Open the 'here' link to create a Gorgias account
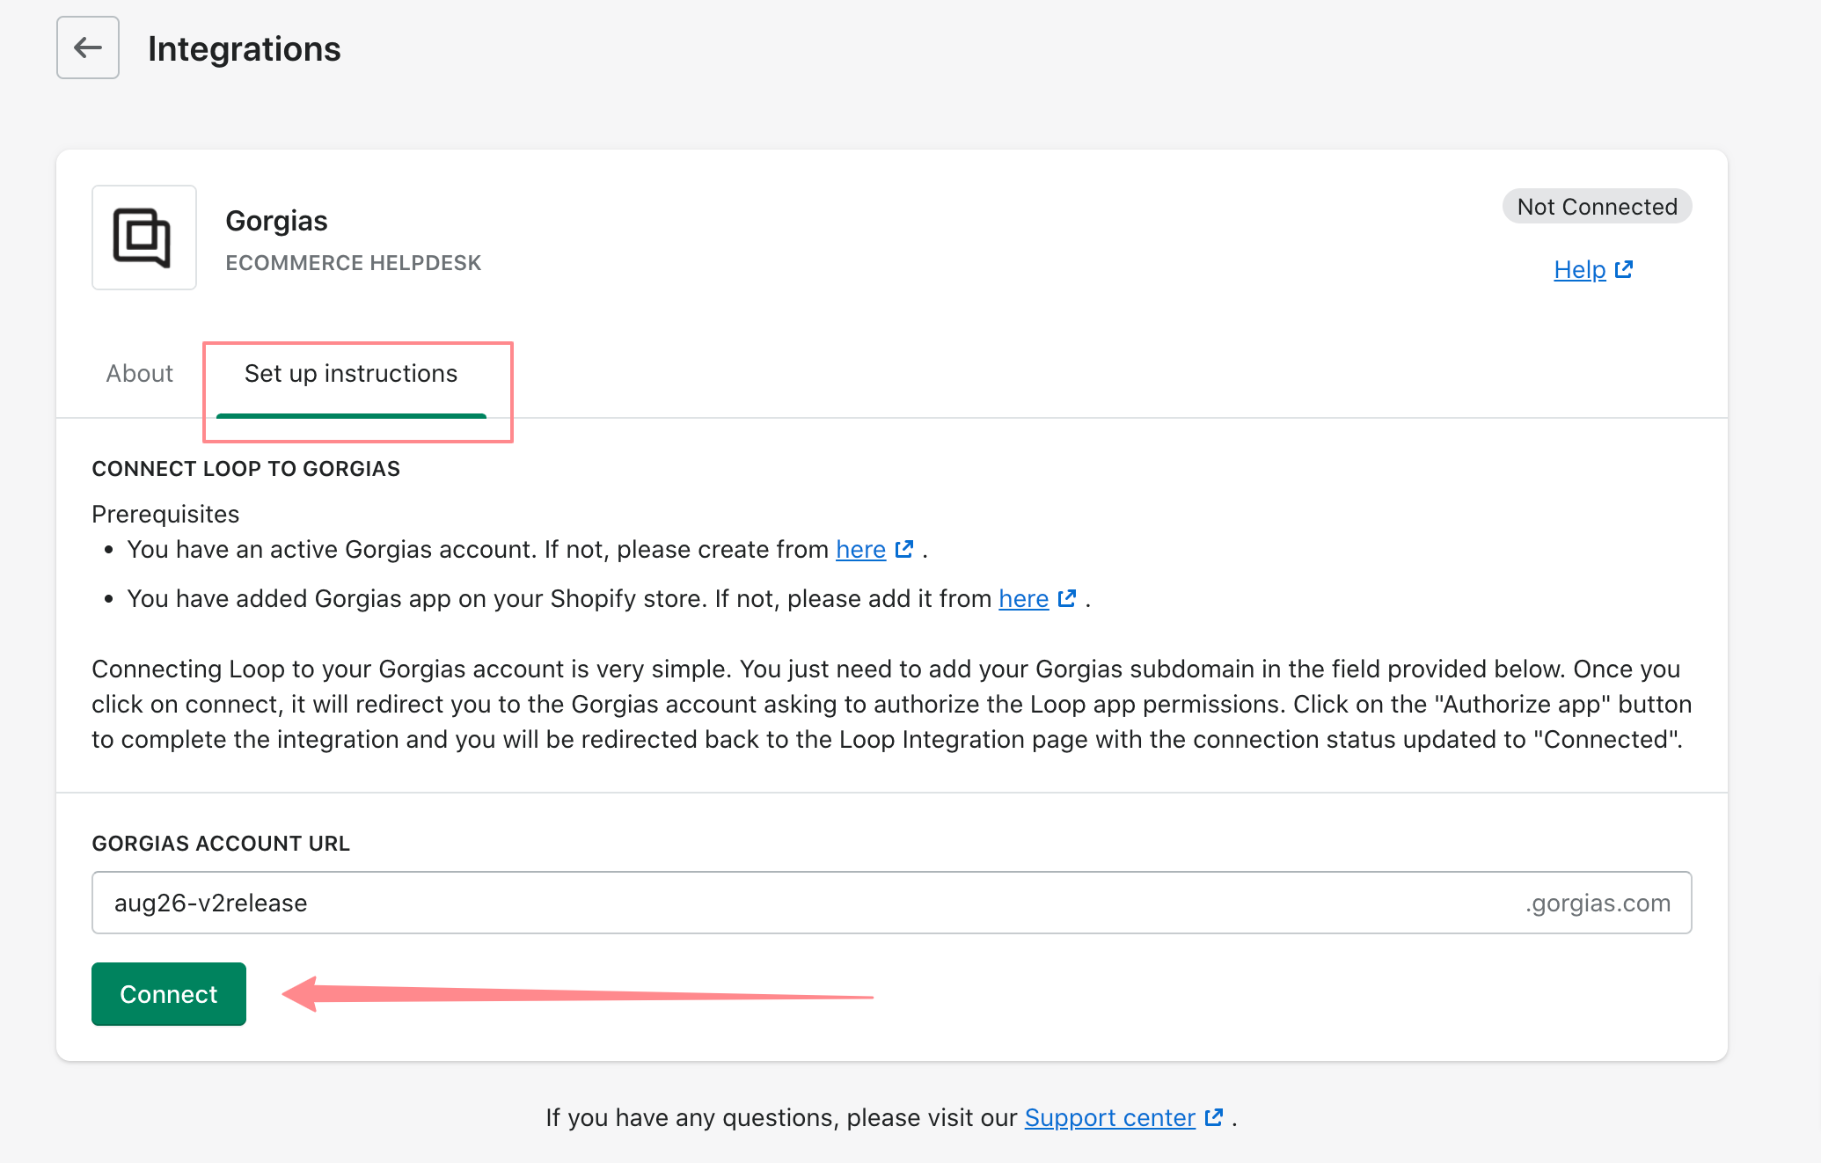Screen dimensions: 1821x1163 click(x=860, y=549)
